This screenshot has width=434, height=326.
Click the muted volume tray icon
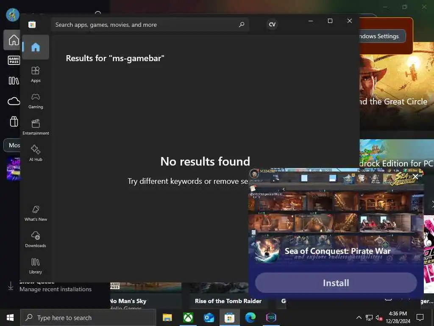(x=379, y=318)
